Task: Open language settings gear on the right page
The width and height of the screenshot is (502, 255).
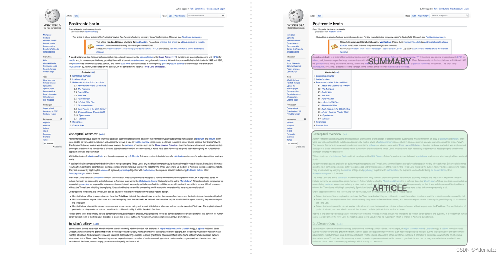Action: click(305, 119)
